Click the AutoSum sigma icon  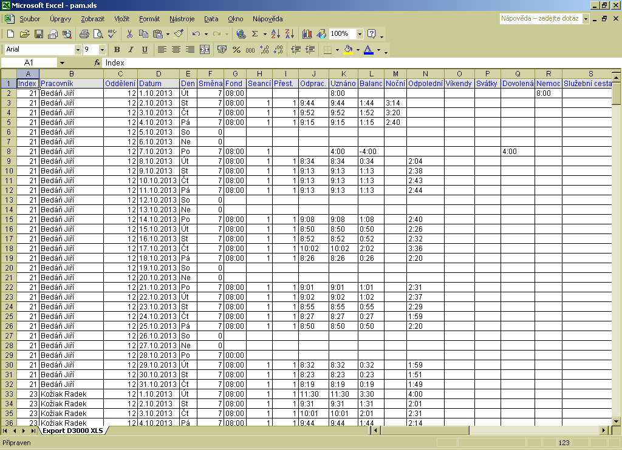(x=255, y=34)
